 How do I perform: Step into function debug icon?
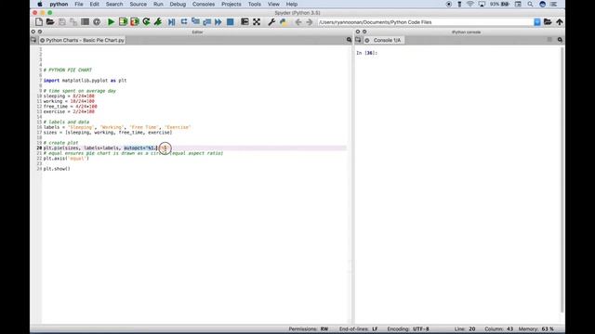195,21
